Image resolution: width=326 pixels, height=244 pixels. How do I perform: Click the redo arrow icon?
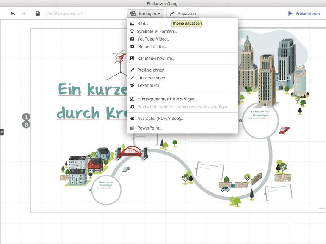tap(24, 14)
